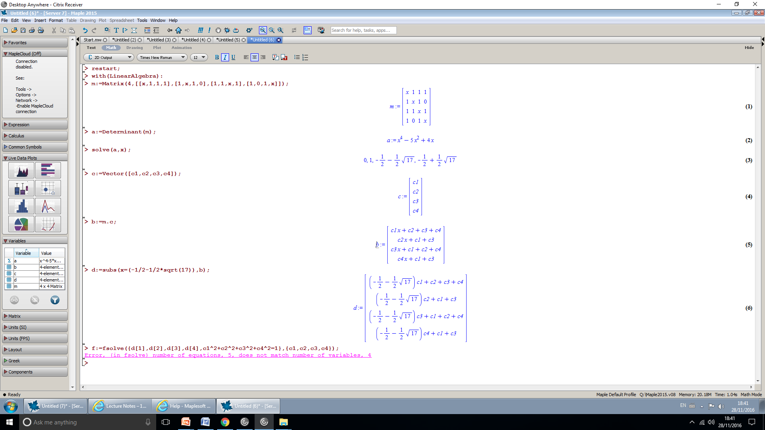Click in the help search field
This screenshot has width=765, height=430.
pyautogui.click(x=363, y=30)
